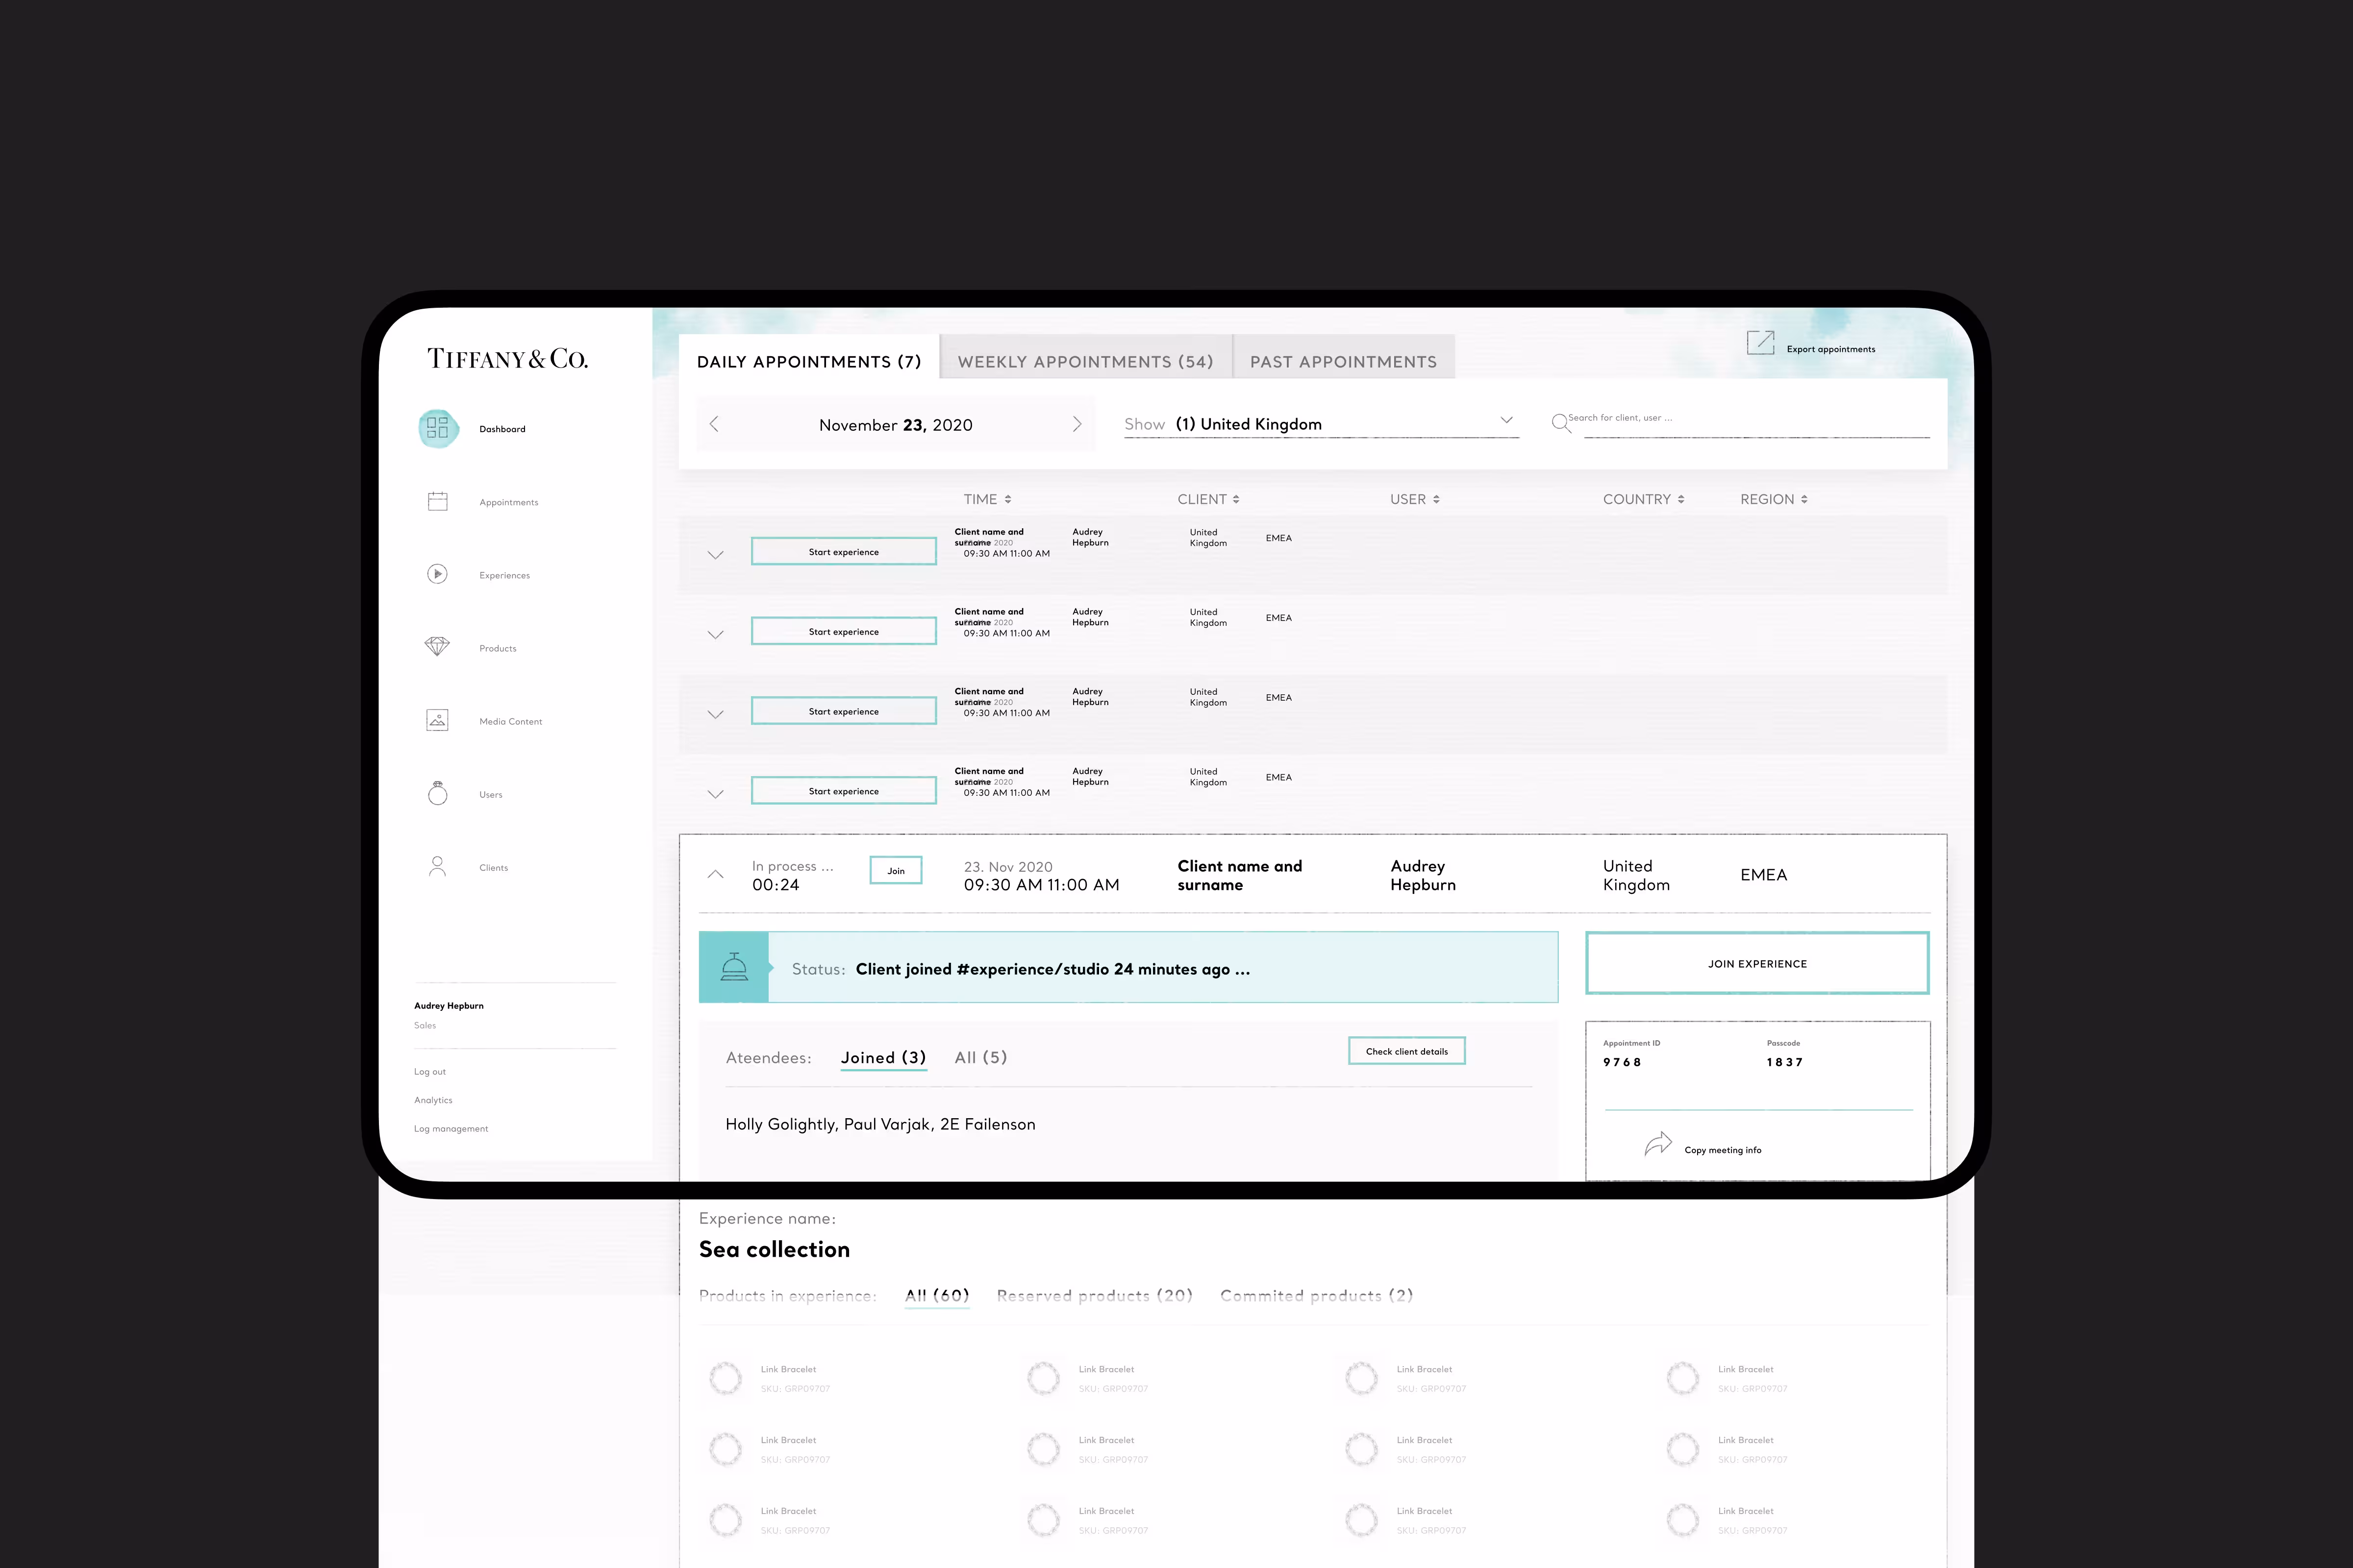The width and height of the screenshot is (2353, 1568).
Task: Expand the third appointment row
Action: coord(715,715)
